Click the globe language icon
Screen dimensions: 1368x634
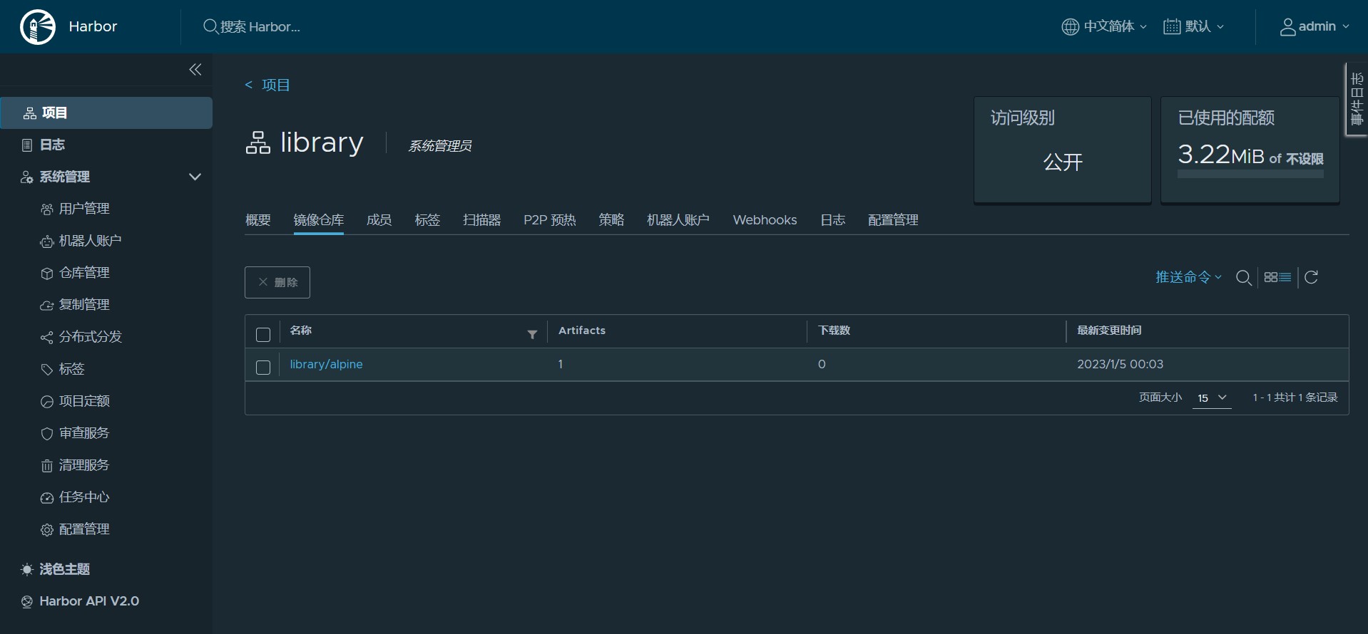click(x=1070, y=27)
